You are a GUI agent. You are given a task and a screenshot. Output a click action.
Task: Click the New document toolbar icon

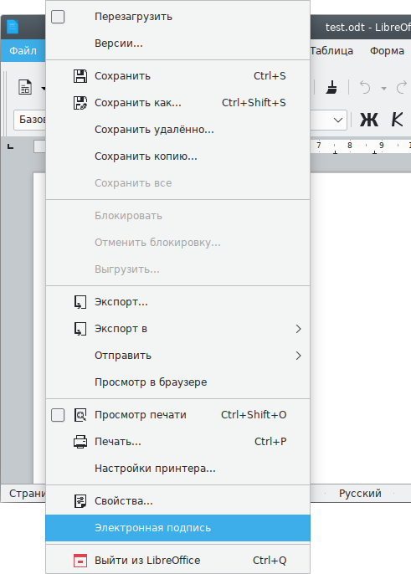point(25,88)
